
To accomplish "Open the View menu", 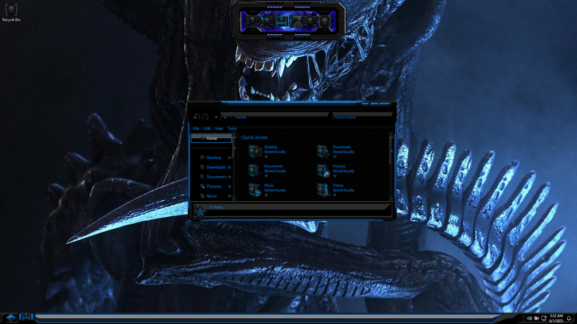I will (219, 128).
